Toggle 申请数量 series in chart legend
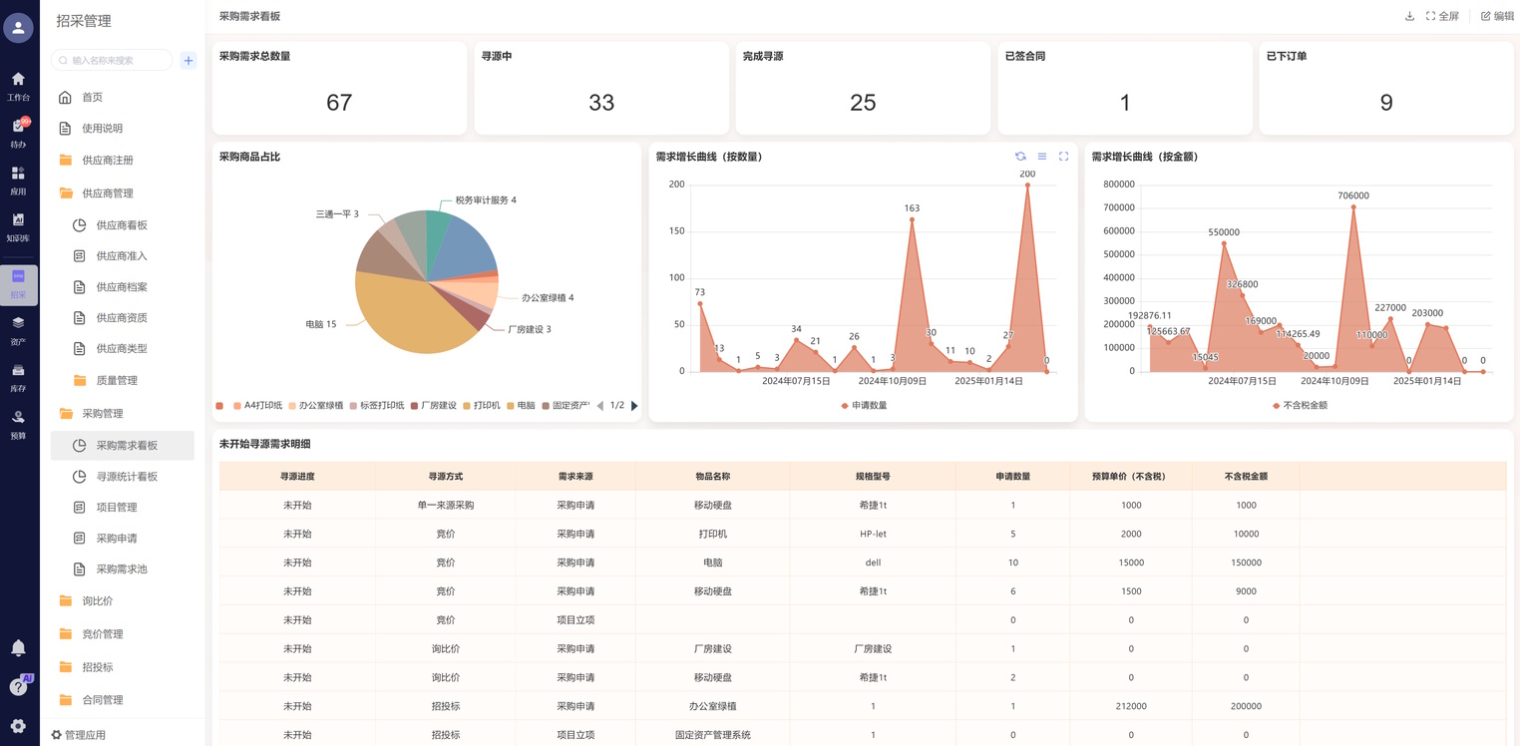This screenshot has width=1520, height=746. pyautogui.click(x=864, y=406)
